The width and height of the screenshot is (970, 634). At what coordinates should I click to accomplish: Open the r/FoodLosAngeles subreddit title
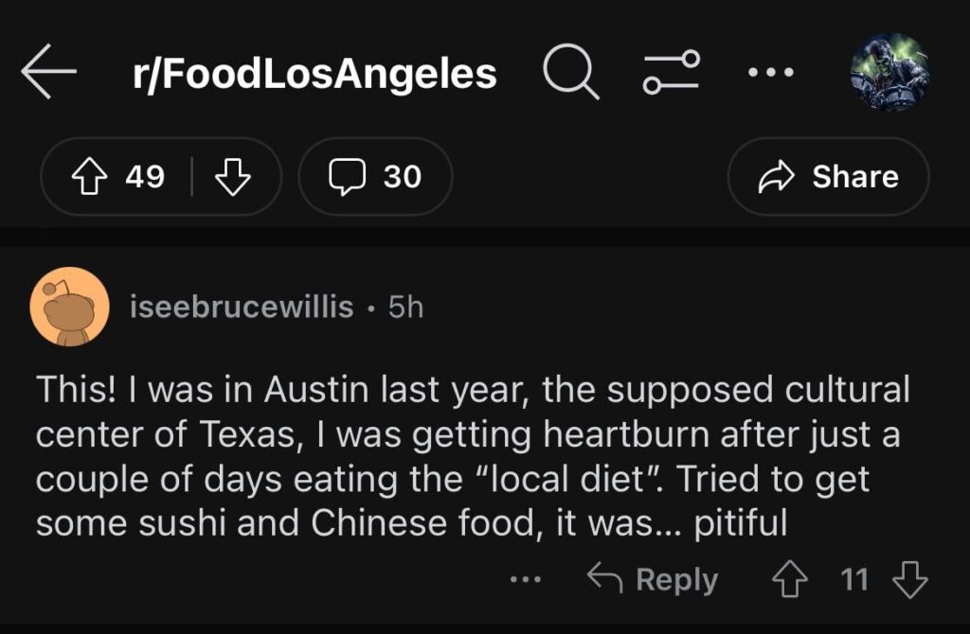[x=315, y=75]
